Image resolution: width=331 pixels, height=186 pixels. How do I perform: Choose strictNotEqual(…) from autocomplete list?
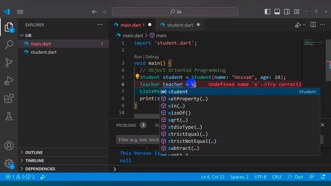240,141
